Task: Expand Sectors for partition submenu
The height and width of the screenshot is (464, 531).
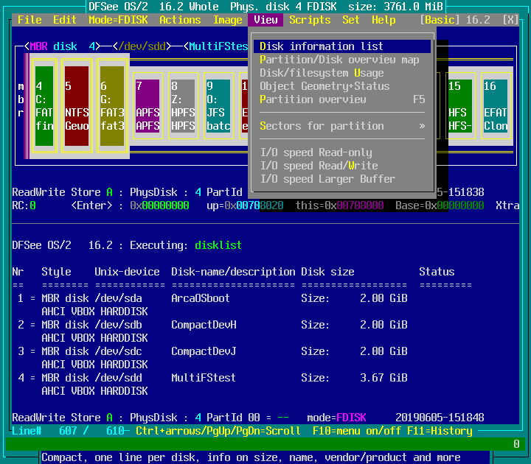Action: click(342, 126)
